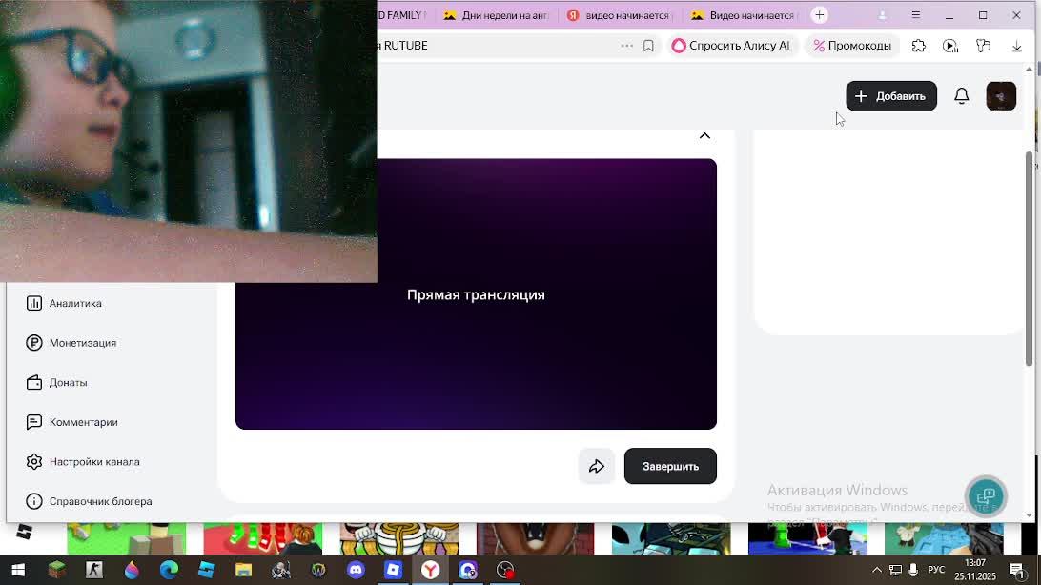Switch to Yandex Browser on the taskbar
Screen dimensions: 1041x585
pos(430,570)
